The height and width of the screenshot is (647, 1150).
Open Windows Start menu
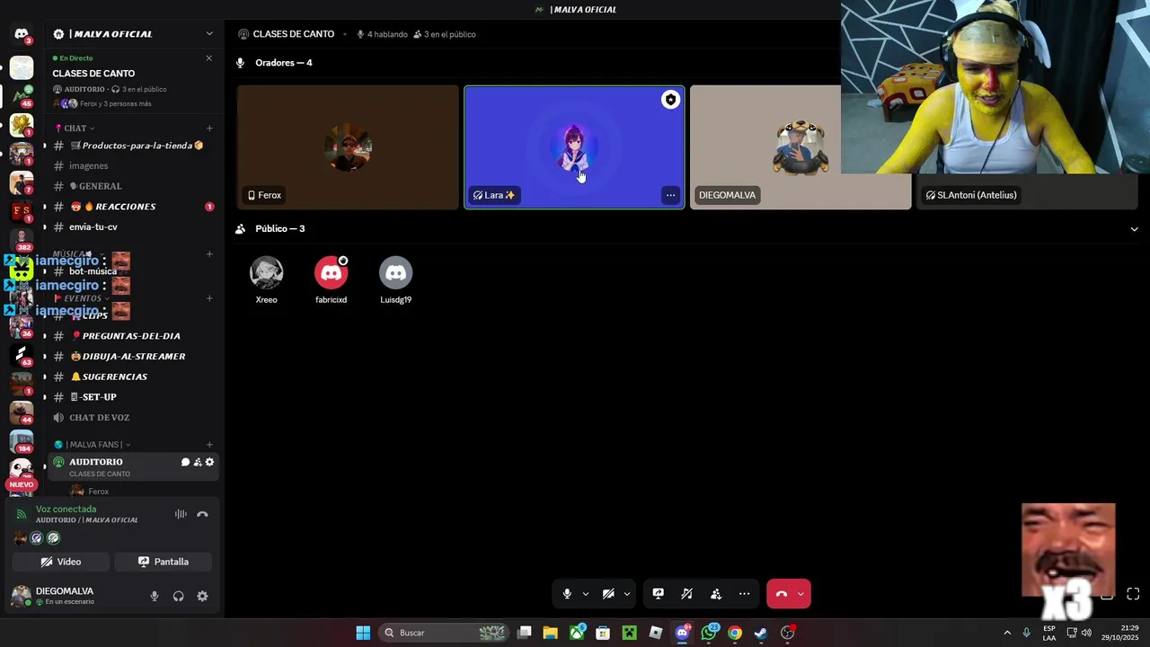tap(363, 633)
